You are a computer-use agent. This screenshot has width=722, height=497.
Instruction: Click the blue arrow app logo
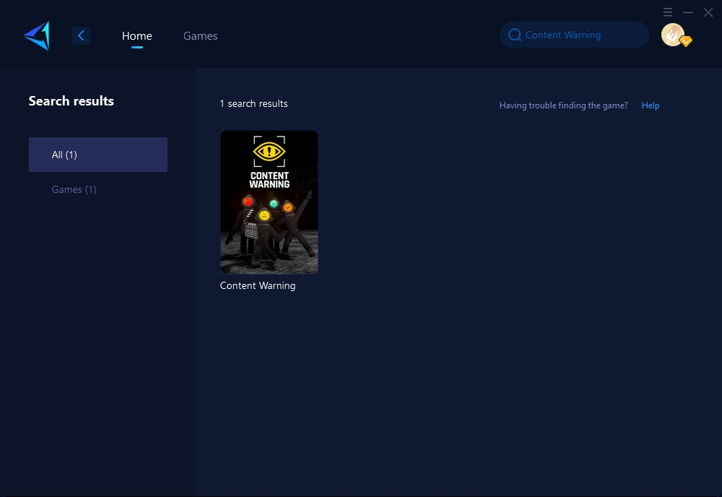(x=37, y=35)
